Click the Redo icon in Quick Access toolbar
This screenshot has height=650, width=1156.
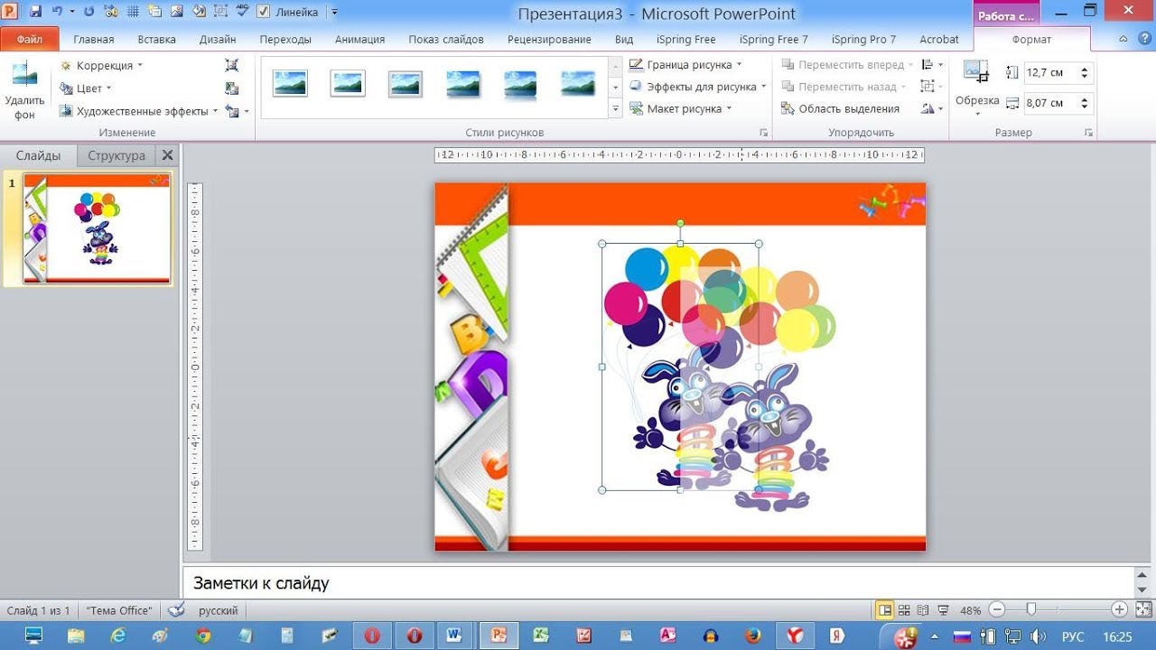(x=89, y=13)
